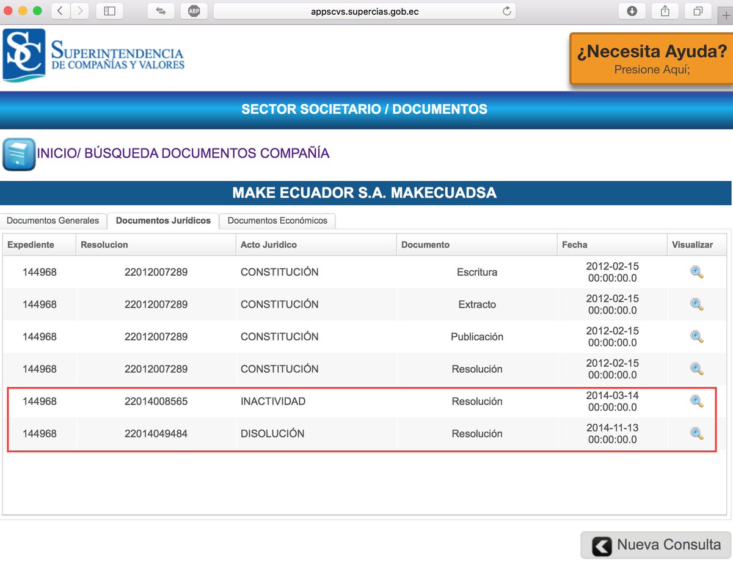Image resolution: width=733 pixels, height=569 pixels.
Task: Click the MAKE ECUADOR S.A. MAKECUADSA title
Action: [365, 193]
